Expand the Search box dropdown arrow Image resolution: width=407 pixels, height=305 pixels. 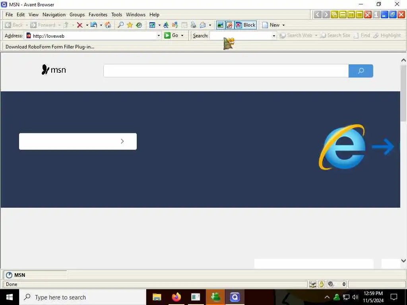tap(273, 35)
